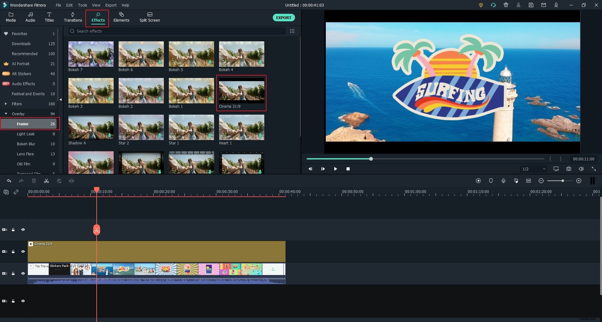Image resolution: width=602 pixels, height=322 pixels.
Task: Hide the topmost video track using its eye icon
Action: pos(23,230)
